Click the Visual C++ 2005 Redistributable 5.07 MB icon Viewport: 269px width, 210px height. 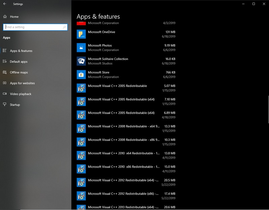pyautogui.click(x=81, y=88)
